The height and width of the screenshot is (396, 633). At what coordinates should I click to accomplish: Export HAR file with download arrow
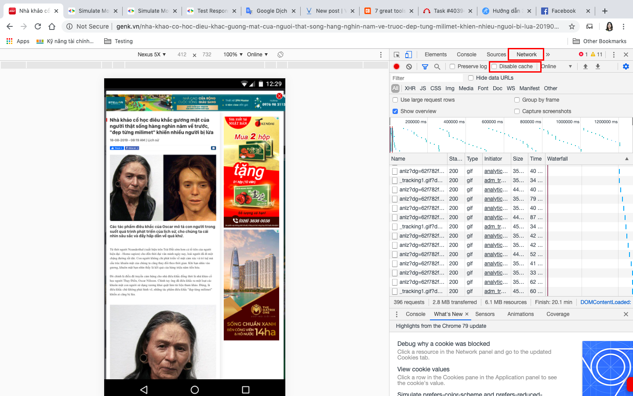click(x=598, y=66)
